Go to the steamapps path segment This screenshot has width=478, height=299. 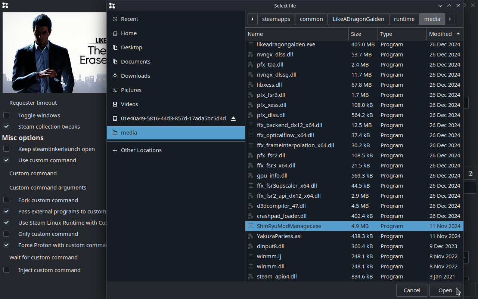276,19
